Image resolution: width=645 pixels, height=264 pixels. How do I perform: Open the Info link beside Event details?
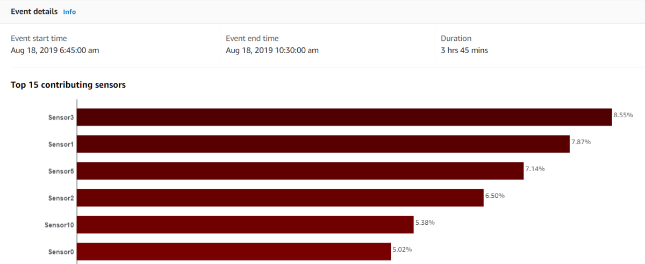pyautogui.click(x=69, y=12)
